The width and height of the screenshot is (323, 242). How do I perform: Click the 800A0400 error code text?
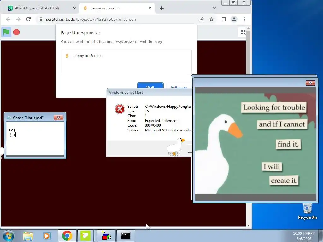(153, 125)
